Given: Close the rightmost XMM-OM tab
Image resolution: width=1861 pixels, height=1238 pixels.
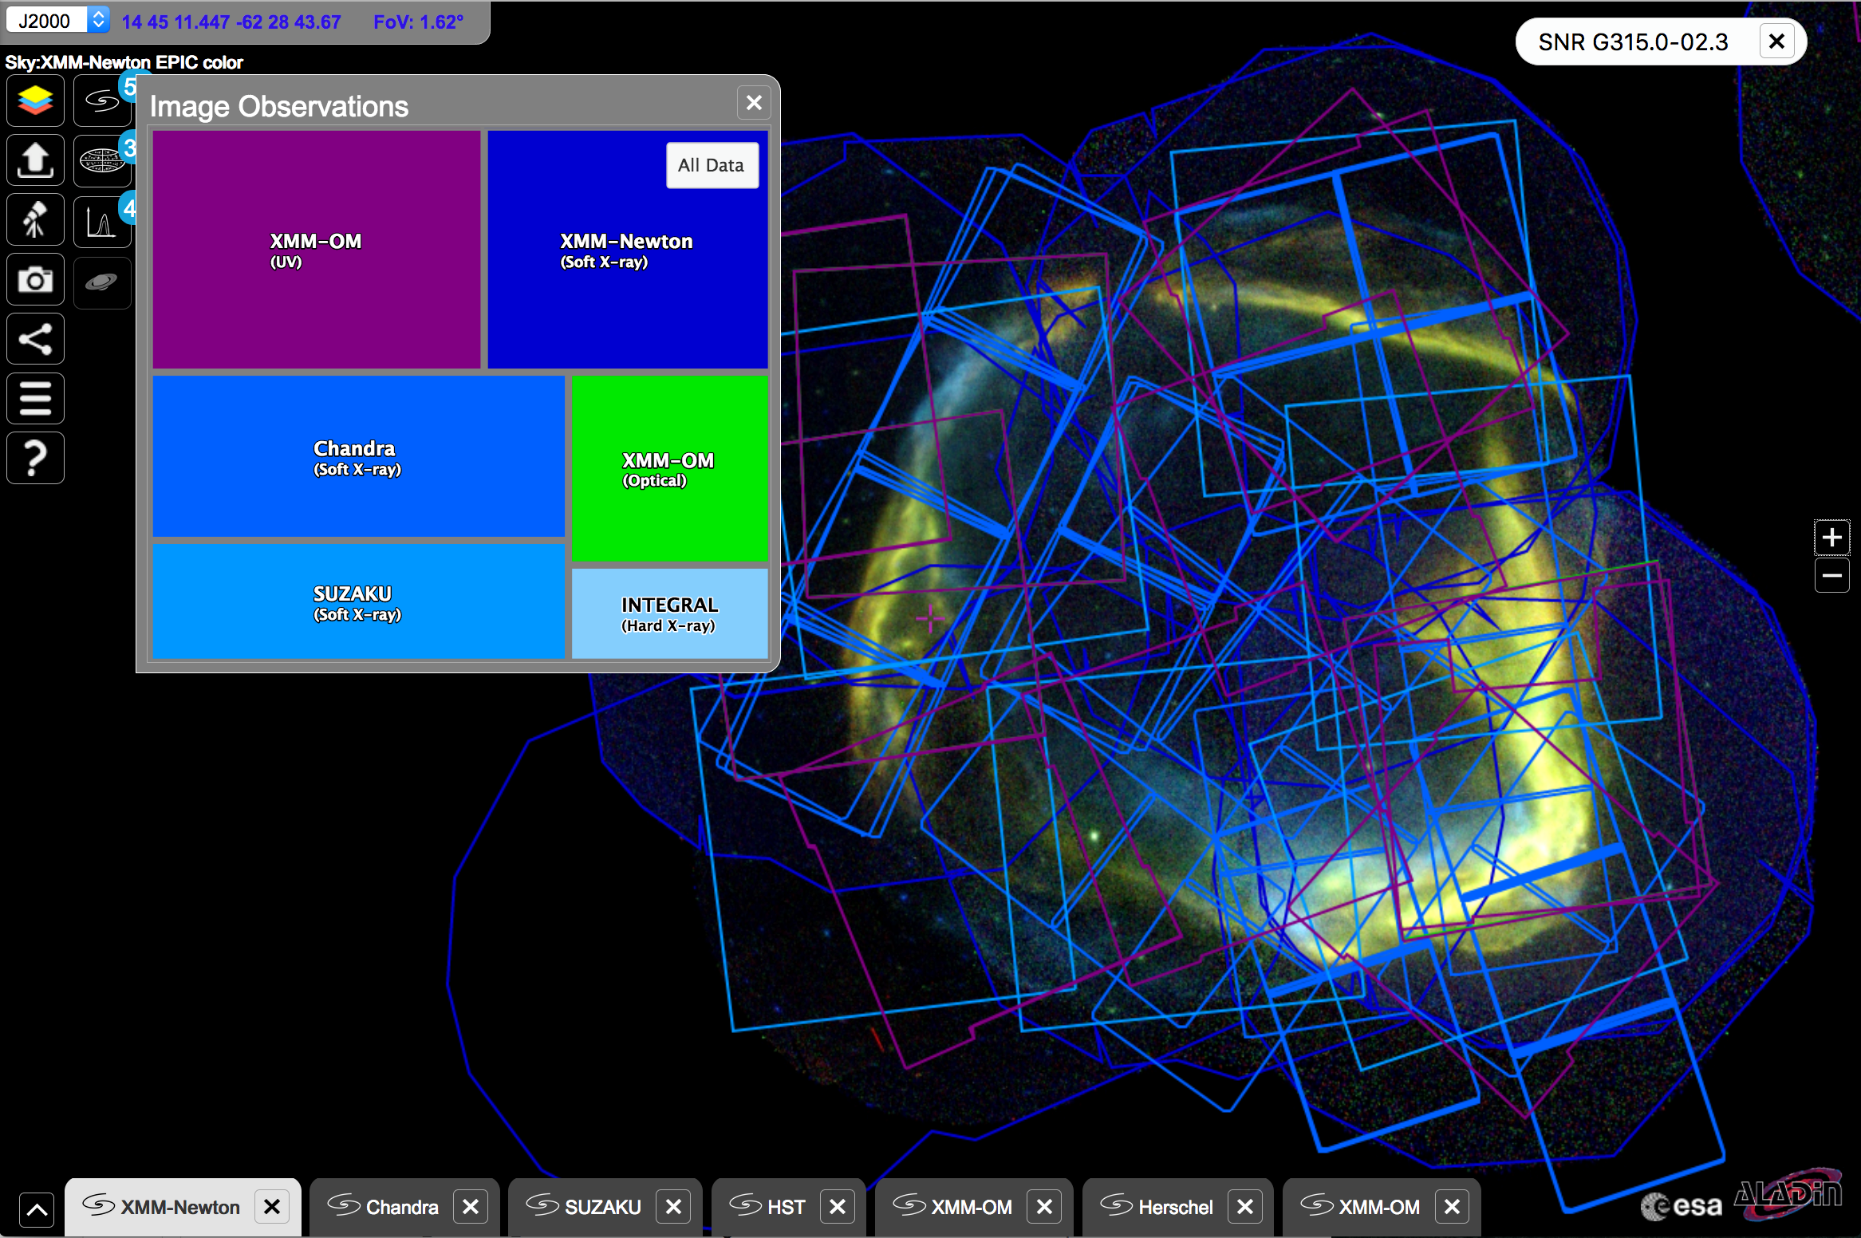Looking at the screenshot, I should 1452,1207.
